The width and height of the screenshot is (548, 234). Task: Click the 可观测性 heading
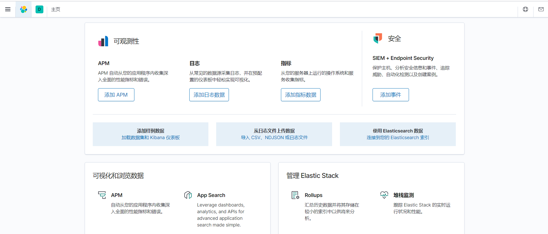point(126,41)
